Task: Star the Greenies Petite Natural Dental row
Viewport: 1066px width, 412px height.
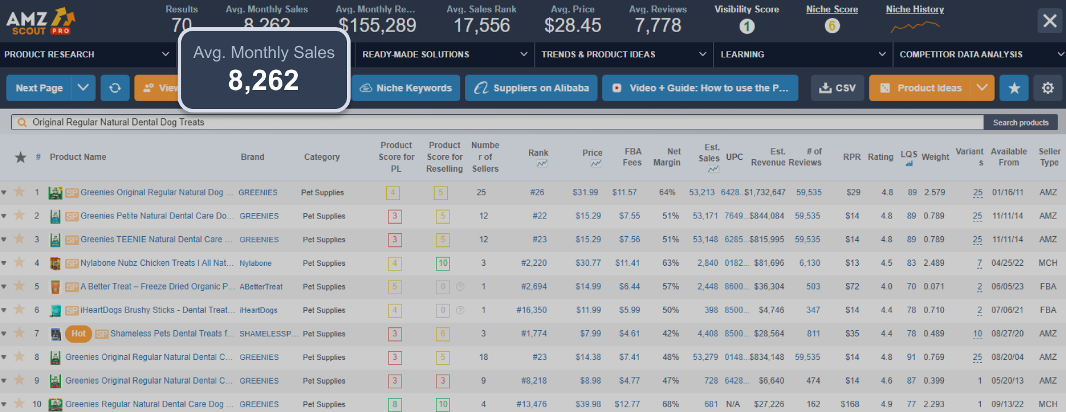Action: pos(20,215)
